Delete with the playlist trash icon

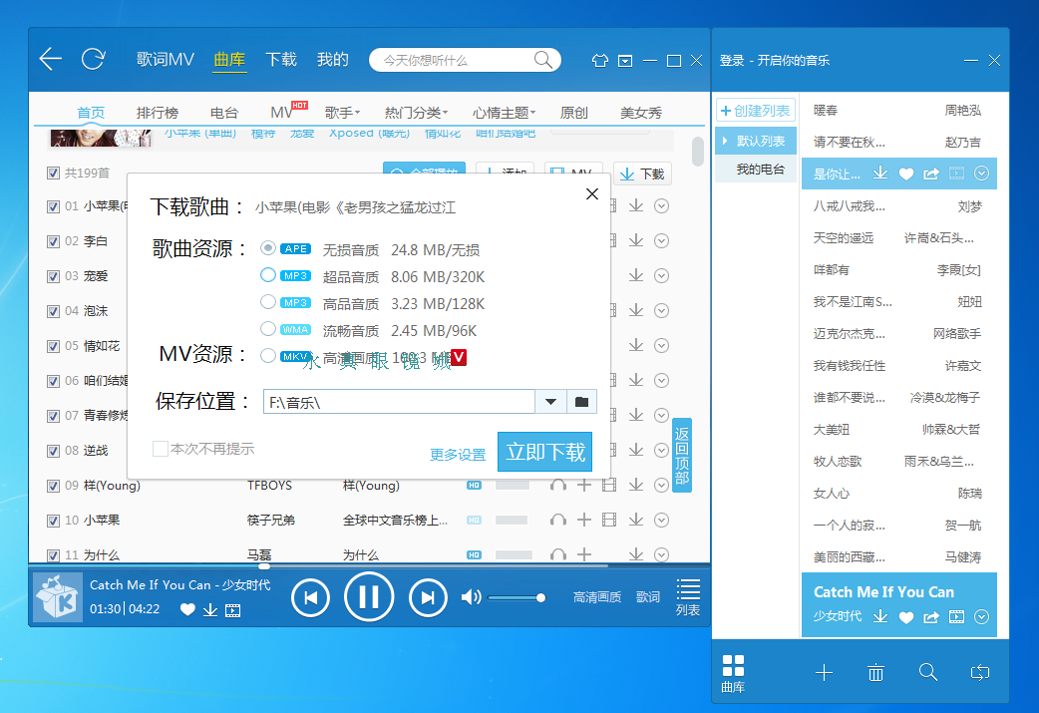(875, 673)
